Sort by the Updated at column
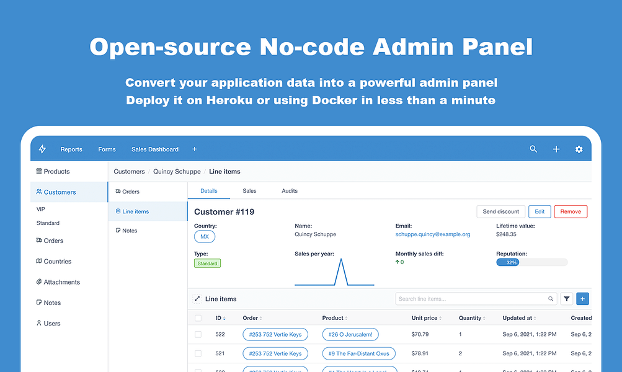 point(519,318)
